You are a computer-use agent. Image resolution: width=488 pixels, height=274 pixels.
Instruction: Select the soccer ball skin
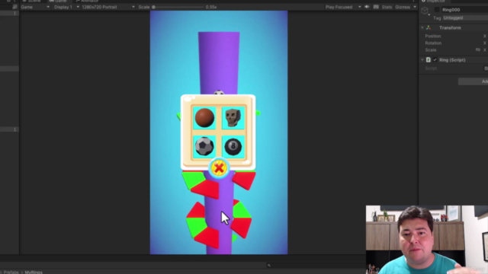(204, 146)
